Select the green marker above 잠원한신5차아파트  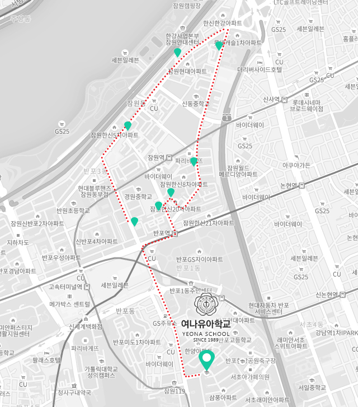[x=128, y=126]
